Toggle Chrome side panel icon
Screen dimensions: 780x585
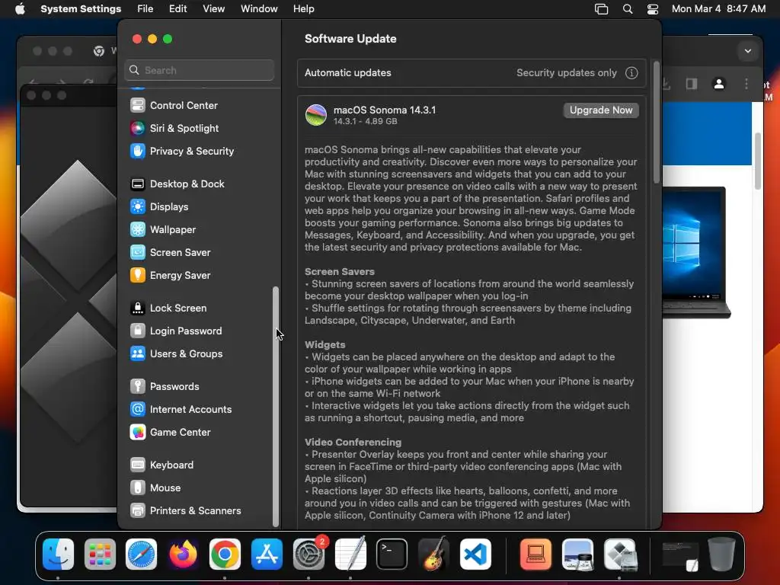click(691, 84)
